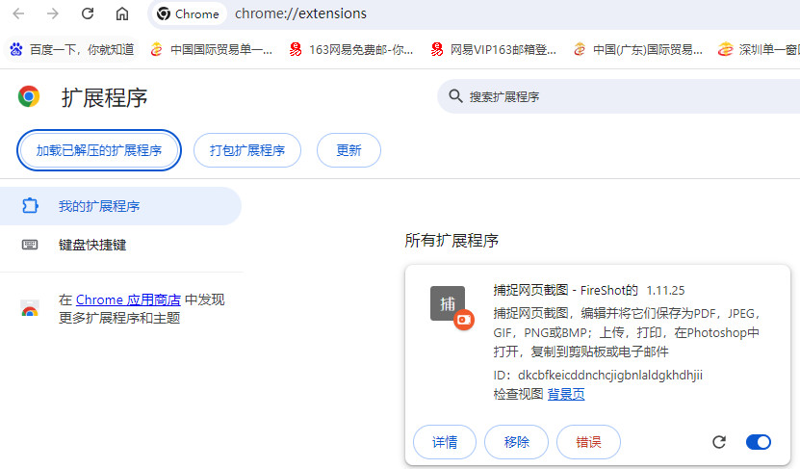800x469 pixels.
Task: Click the Chrome Web Store icon in sidebar
Action: 30,309
